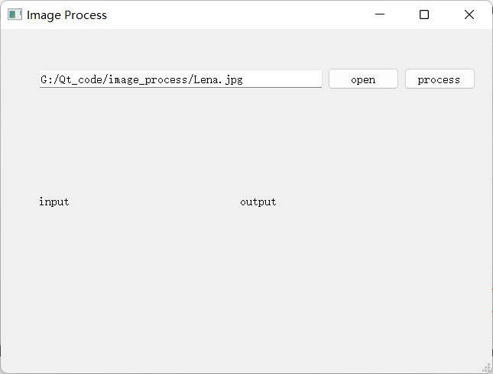This screenshot has height=374, width=493.
Task: Select the input label
Action: 54,202
